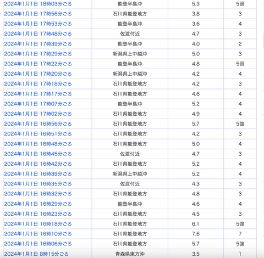The image size is (264, 258).
Task: Select magnitude 5.3 in 18時03分 row
Action: (x=196, y=4)
